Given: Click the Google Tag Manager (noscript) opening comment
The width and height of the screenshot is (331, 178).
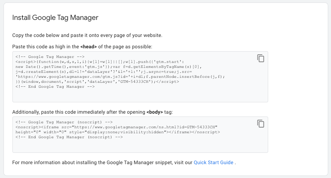Looking at the screenshot, I should click(x=64, y=122).
